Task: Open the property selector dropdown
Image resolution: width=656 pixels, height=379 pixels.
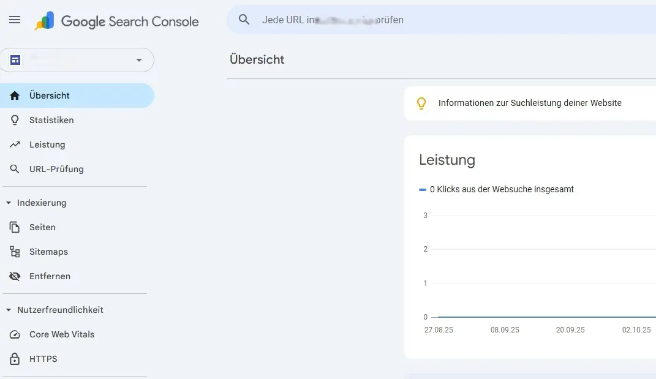Action: 139,60
